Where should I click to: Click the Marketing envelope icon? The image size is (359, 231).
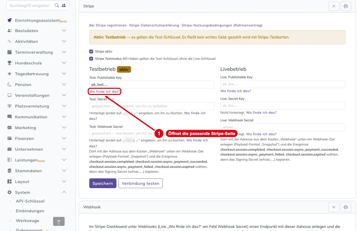pos(9,128)
